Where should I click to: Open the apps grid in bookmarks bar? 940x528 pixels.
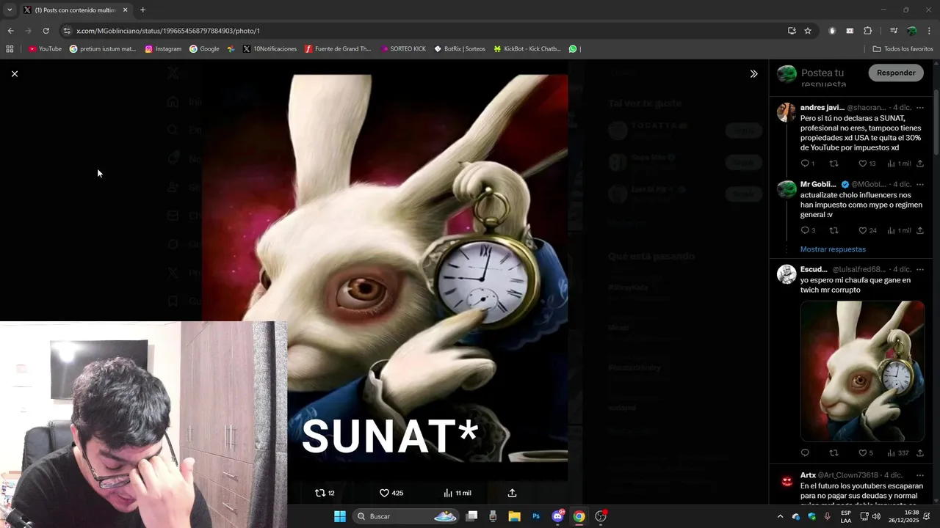point(10,49)
